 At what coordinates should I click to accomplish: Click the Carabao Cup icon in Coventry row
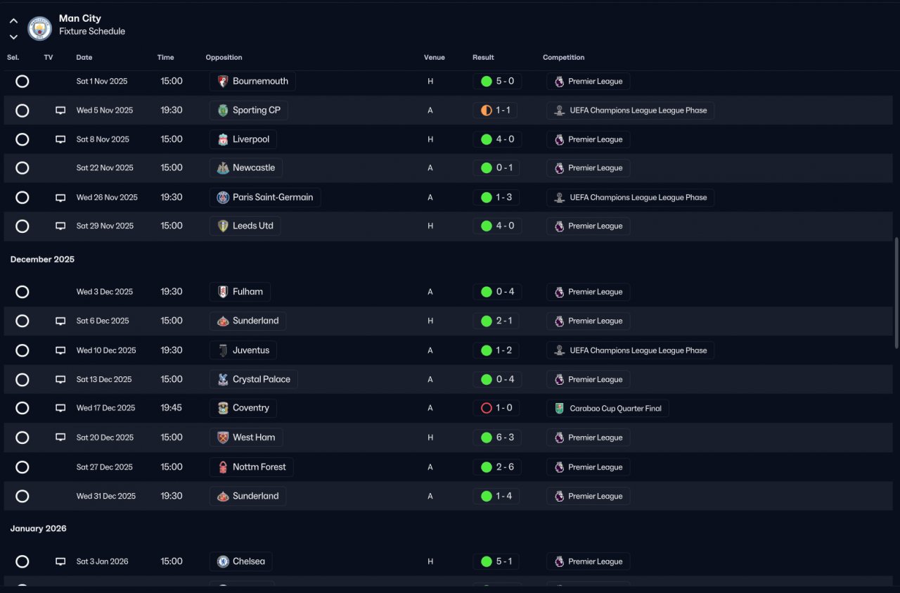click(x=559, y=409)
